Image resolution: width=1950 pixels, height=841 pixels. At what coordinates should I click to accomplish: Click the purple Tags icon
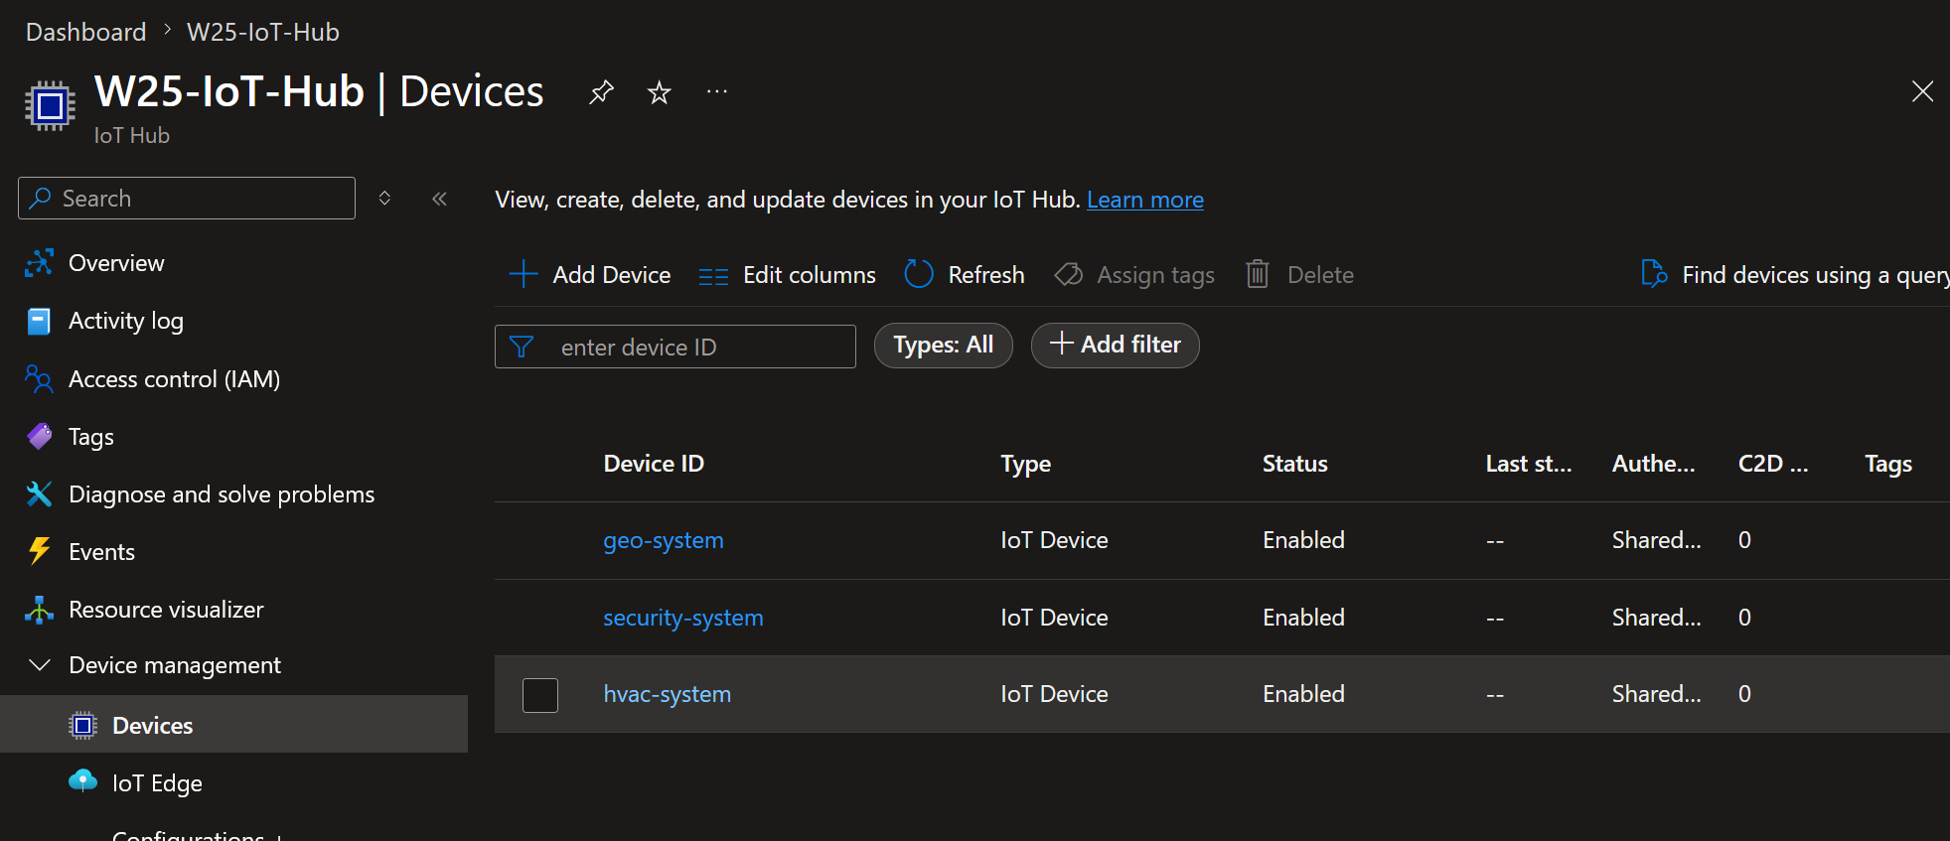[39, 436]
